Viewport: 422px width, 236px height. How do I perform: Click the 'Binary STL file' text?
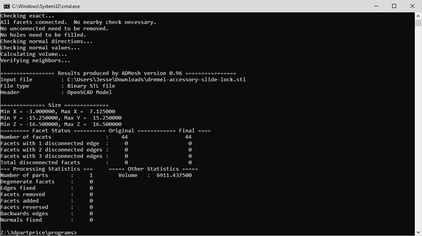coord(91,86)
